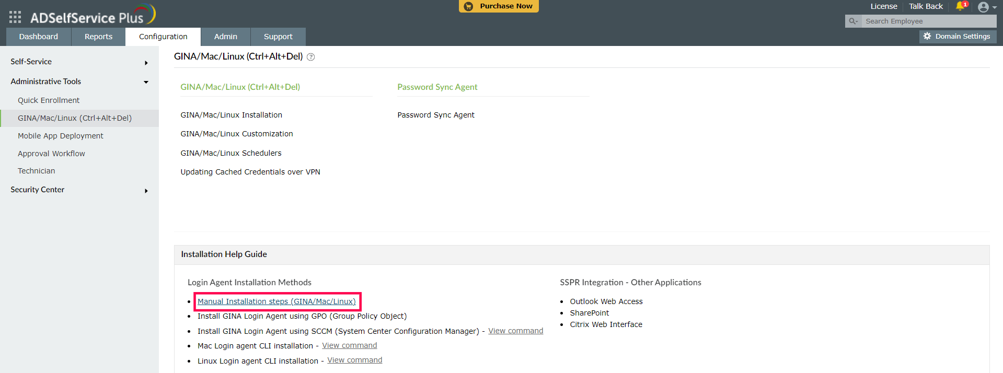
Task: Open the Talk Back link
Action: 926,6
